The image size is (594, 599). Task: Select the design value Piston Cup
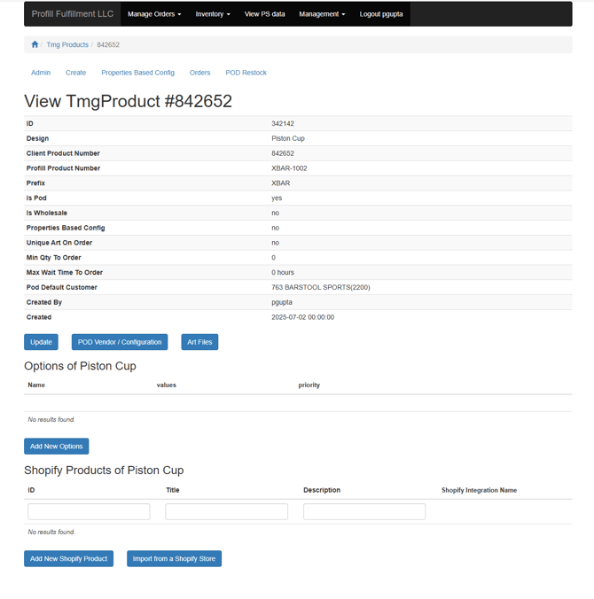pos(288,138)
